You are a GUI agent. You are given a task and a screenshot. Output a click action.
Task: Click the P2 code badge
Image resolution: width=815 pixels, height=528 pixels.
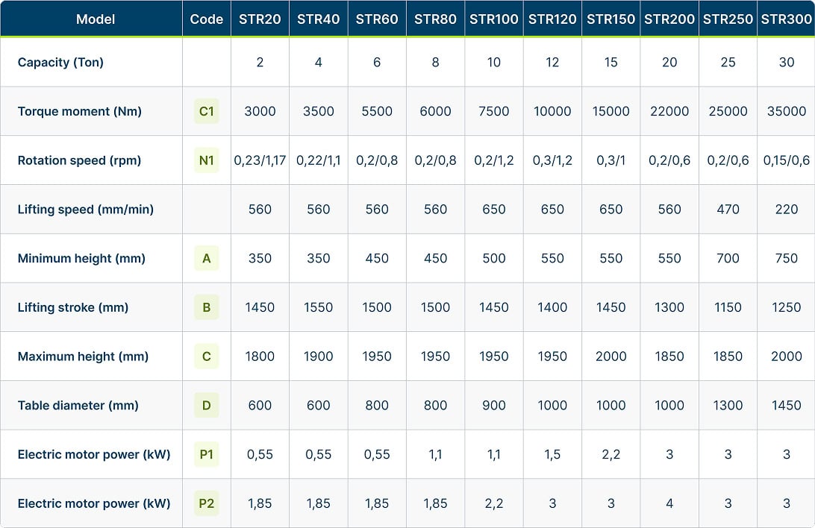coord(207,503)
